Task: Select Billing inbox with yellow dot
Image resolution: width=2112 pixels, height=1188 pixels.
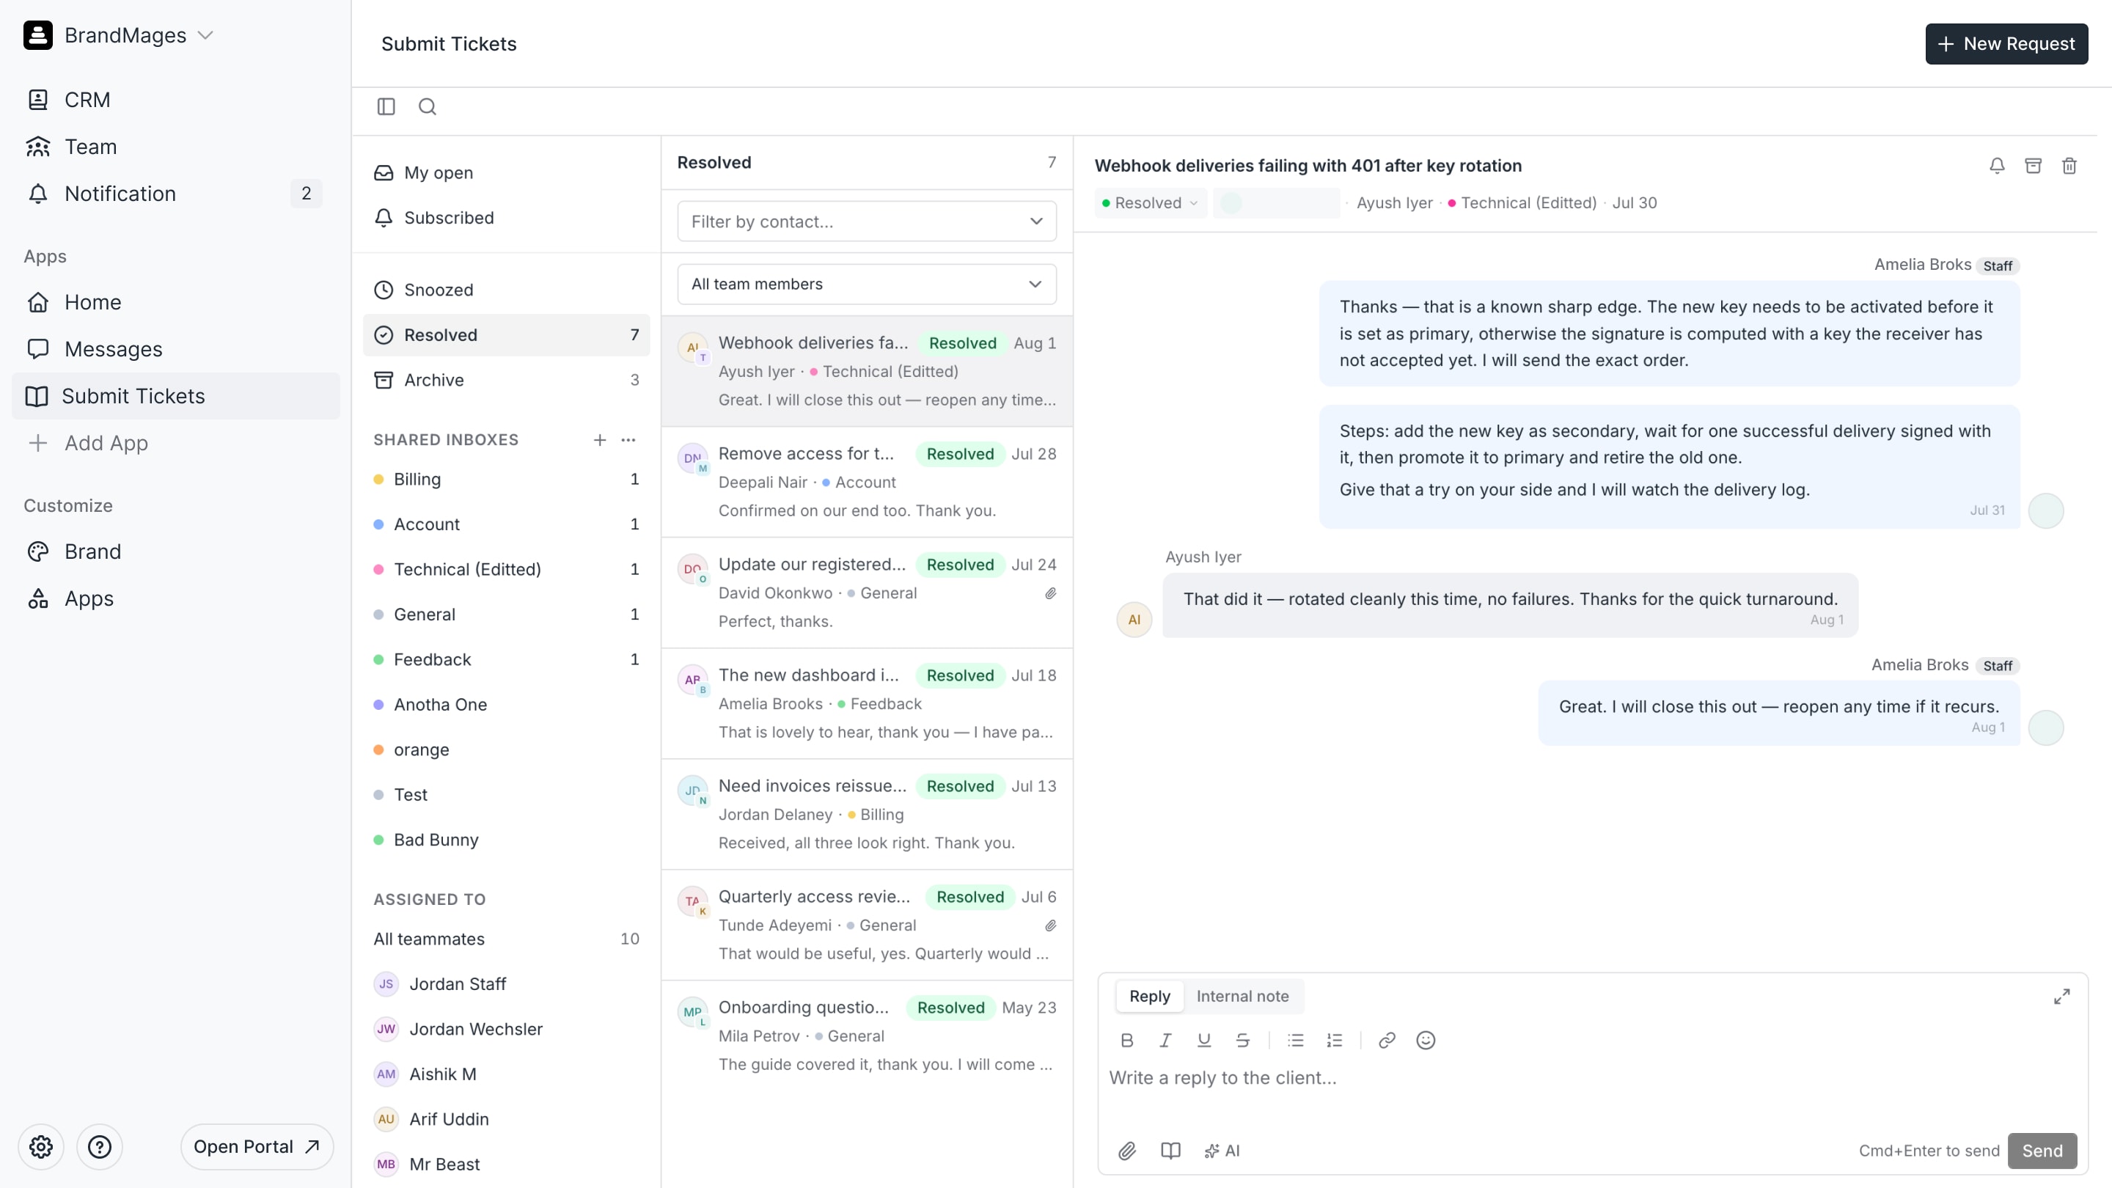Action: click(507, 480)
